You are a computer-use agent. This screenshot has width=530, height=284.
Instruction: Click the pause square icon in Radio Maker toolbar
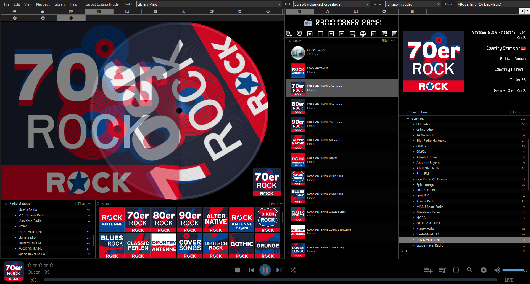pos(320,34)
